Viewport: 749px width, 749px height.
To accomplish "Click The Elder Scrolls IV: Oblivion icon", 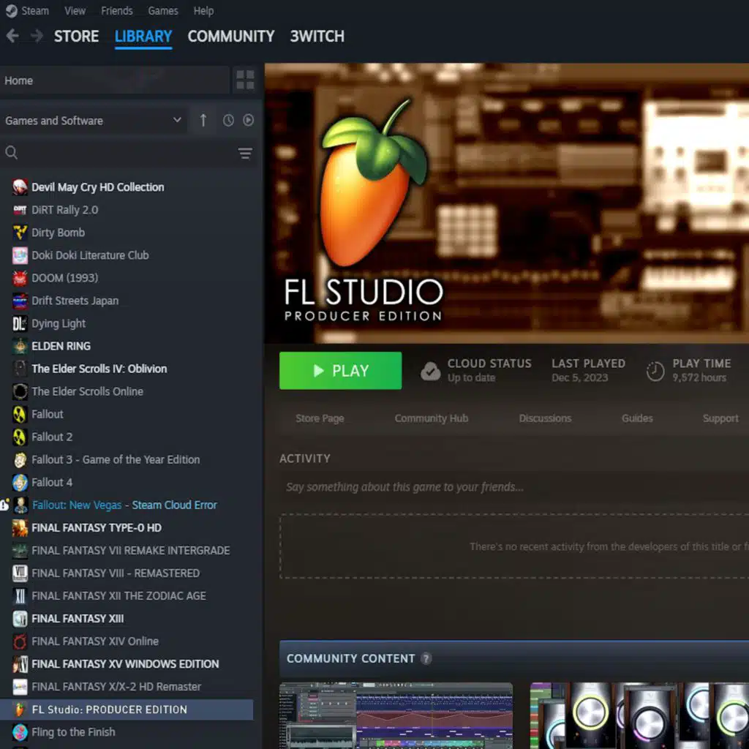I will [20, 369].
